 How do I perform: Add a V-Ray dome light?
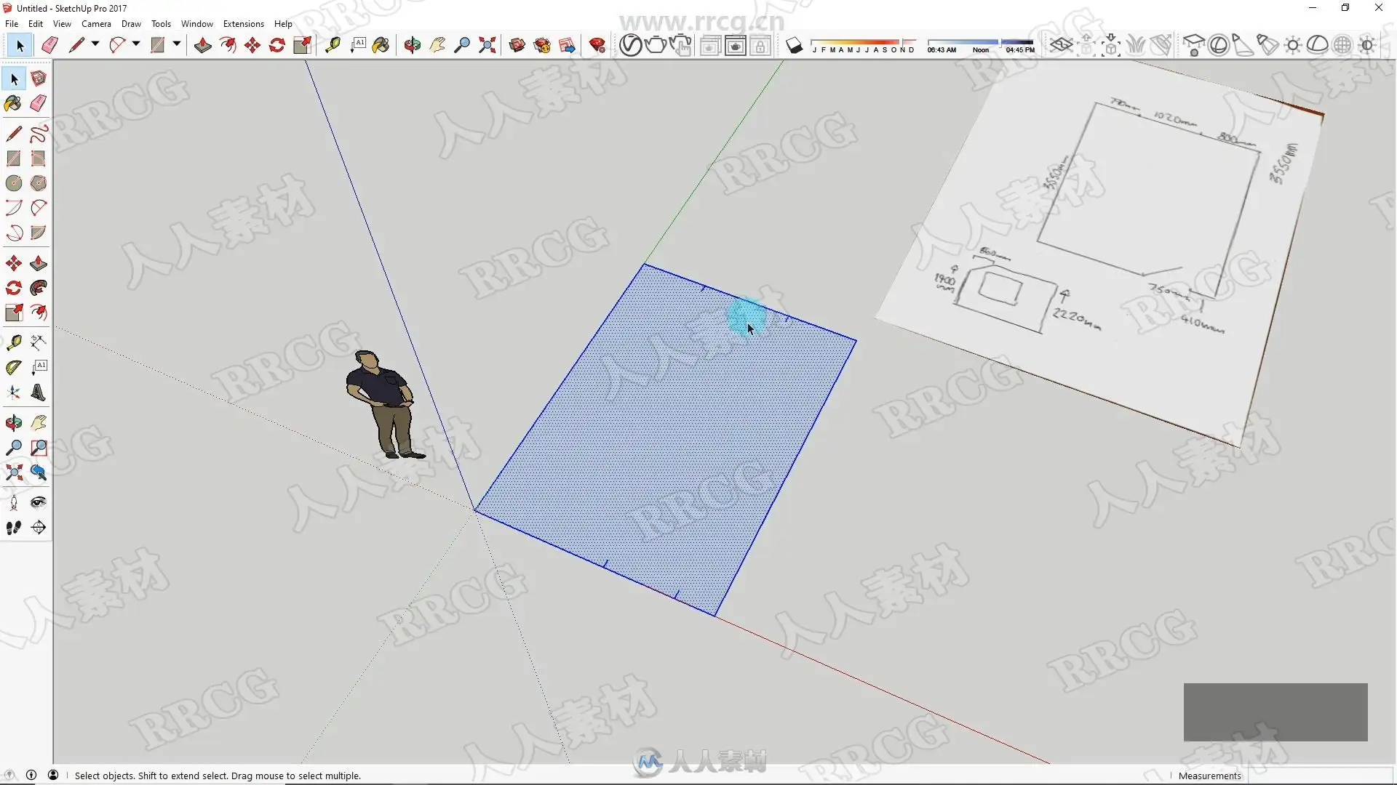tap(1318, 45)
